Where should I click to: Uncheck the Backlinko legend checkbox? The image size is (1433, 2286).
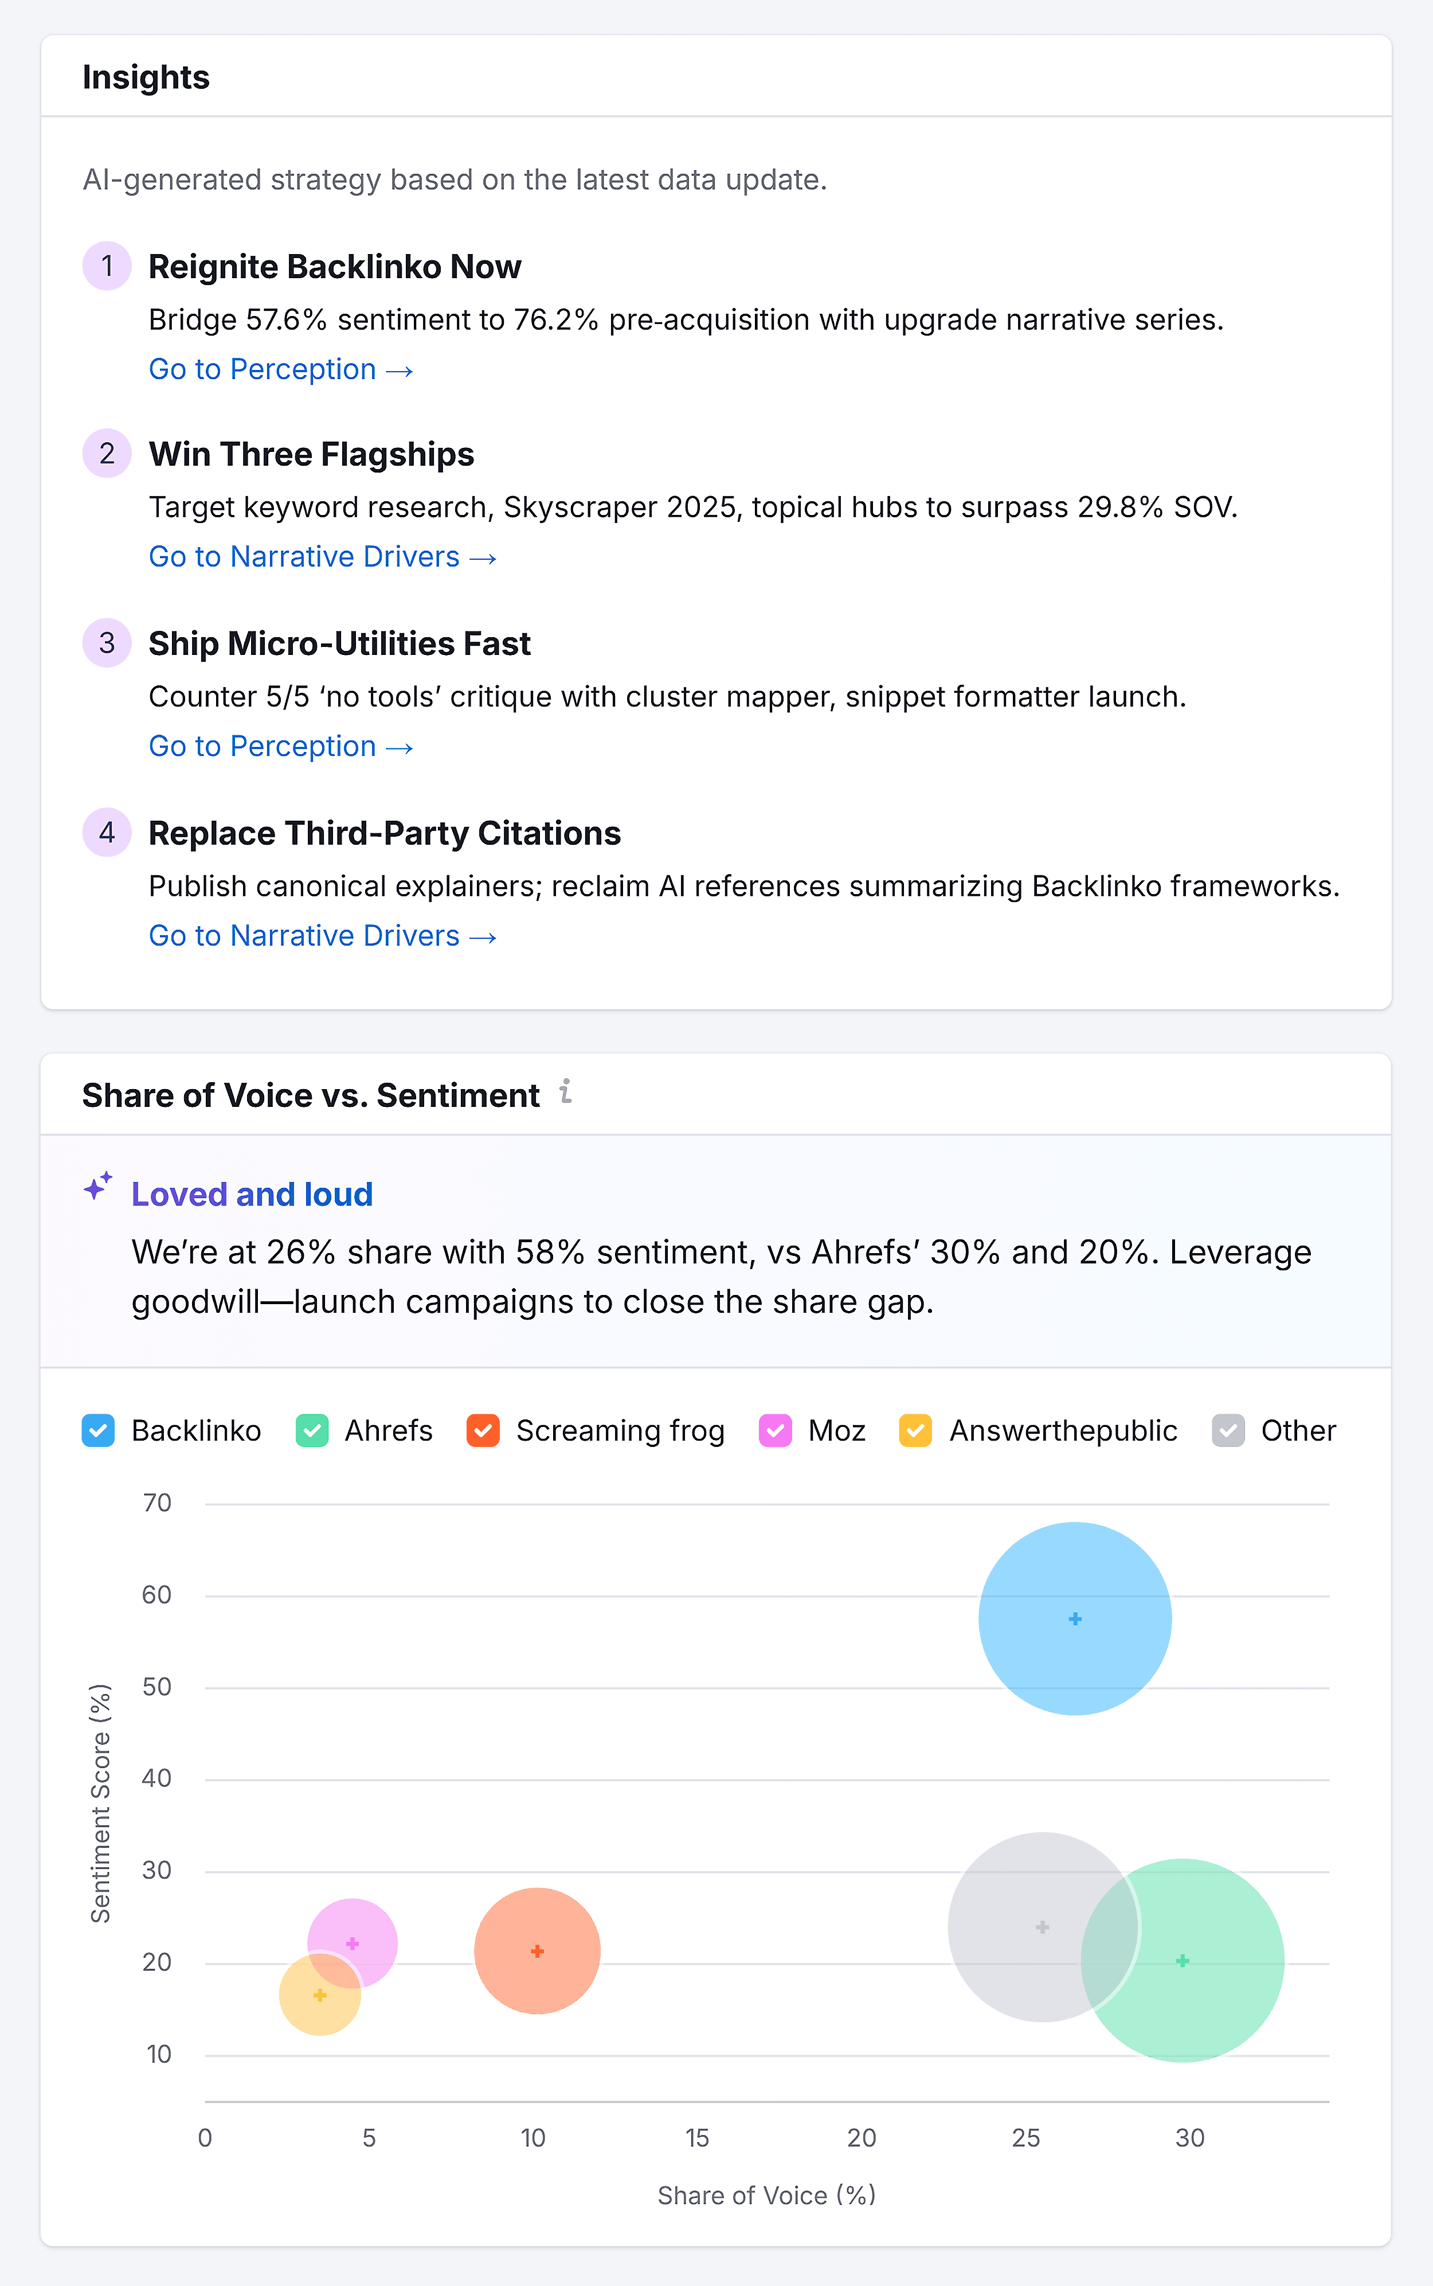(99, 1430)
